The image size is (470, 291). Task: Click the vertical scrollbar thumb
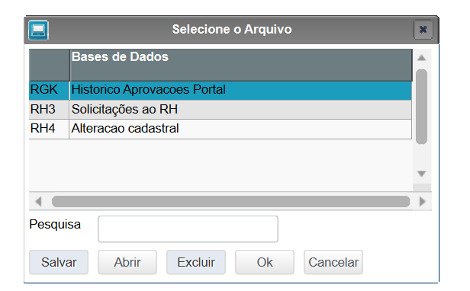coord(421,107)
